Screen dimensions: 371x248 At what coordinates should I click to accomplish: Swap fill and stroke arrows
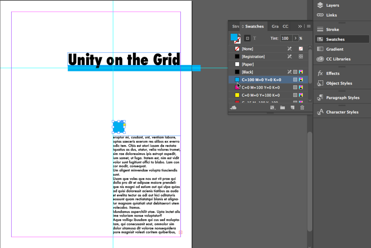240,35
